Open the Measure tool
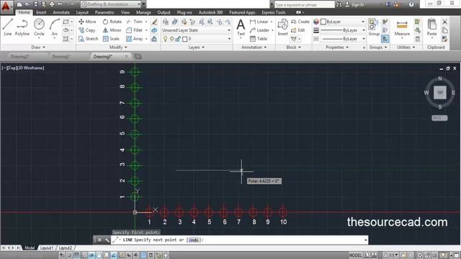461x259 pixels. 402,28
